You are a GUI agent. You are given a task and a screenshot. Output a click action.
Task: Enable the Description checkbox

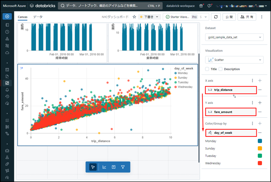tap(220, 69)
